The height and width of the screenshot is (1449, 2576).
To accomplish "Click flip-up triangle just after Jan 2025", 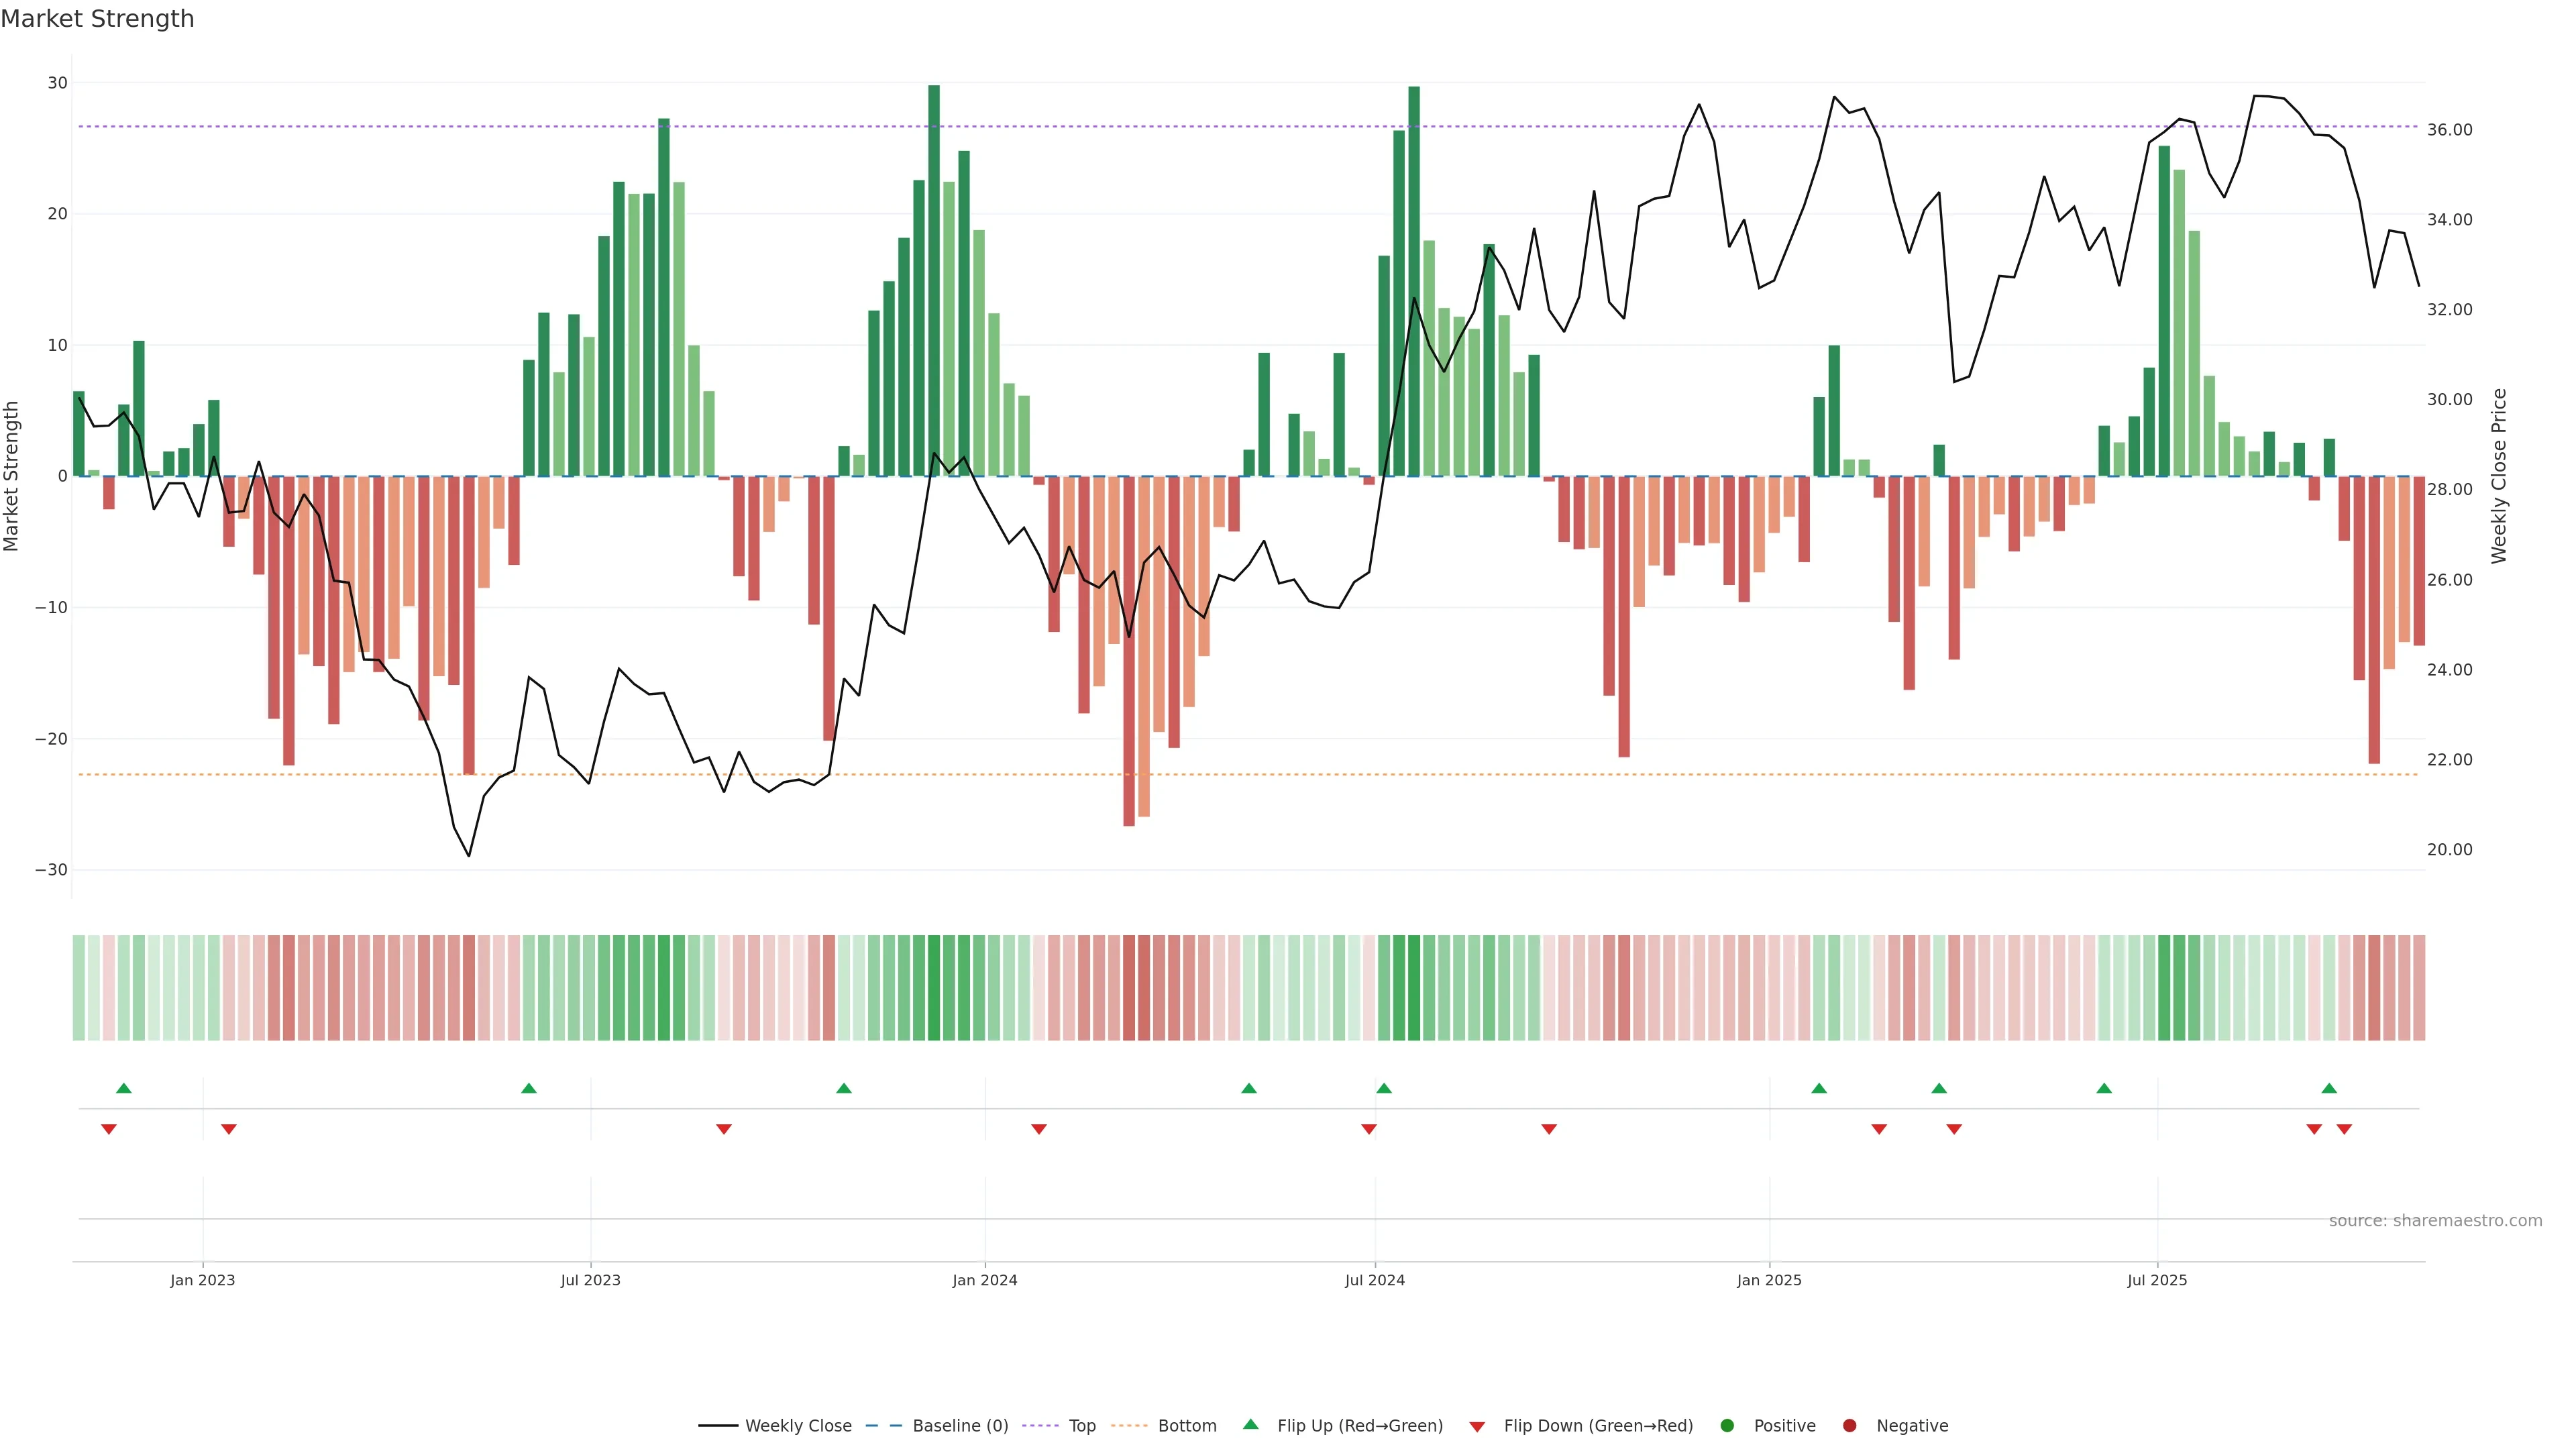I will tap(1819, 1088).
